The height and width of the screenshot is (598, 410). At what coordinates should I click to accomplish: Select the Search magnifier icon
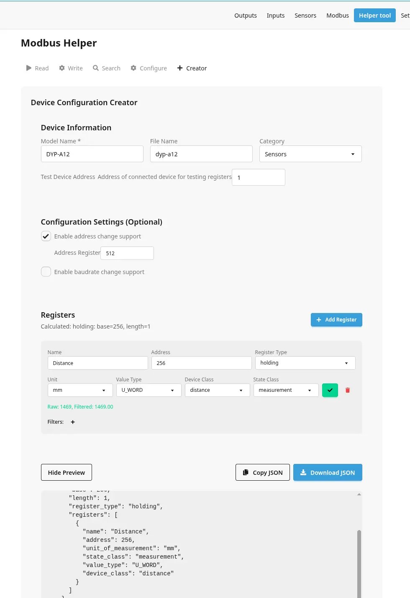coord(96,68)
